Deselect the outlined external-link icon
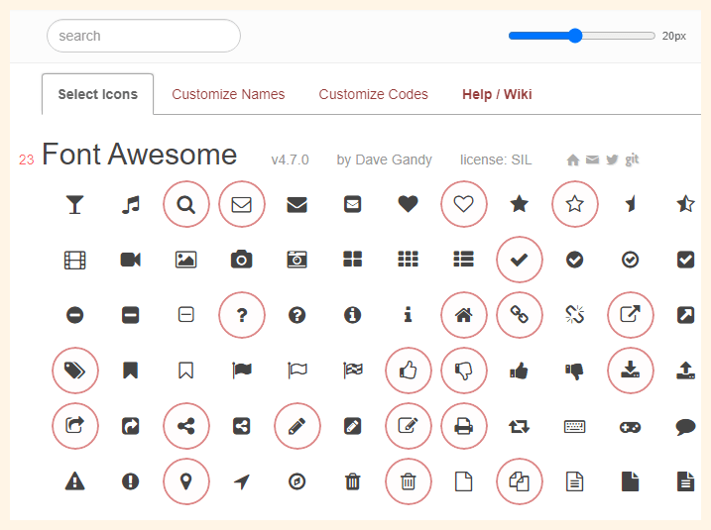Image resolution: width=711 pixels, height=530 pixels. pos(631,315)
